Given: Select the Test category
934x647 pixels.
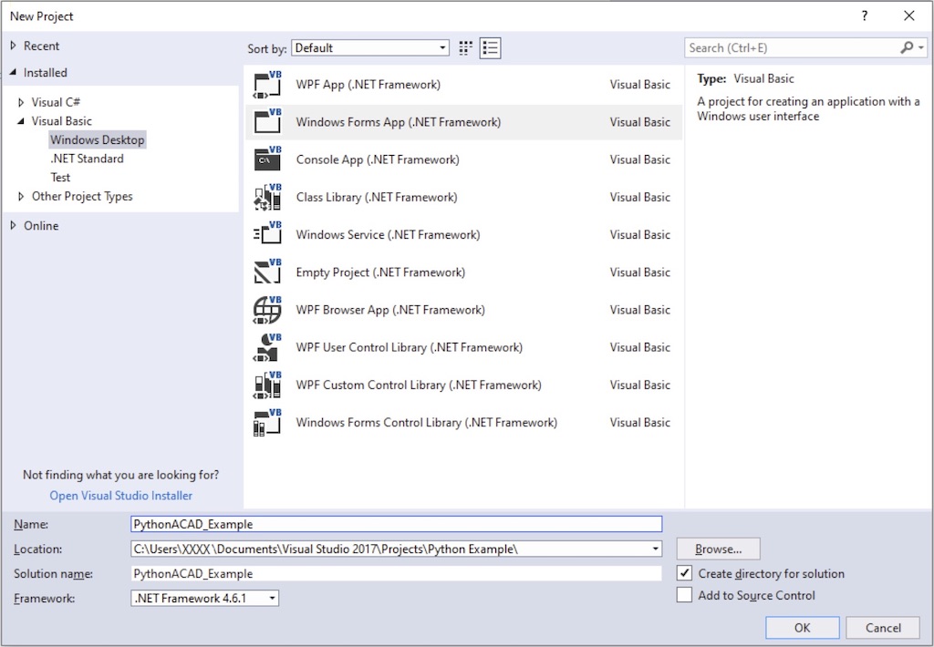Looking at the screenshot, I should [x=60, y=178].
